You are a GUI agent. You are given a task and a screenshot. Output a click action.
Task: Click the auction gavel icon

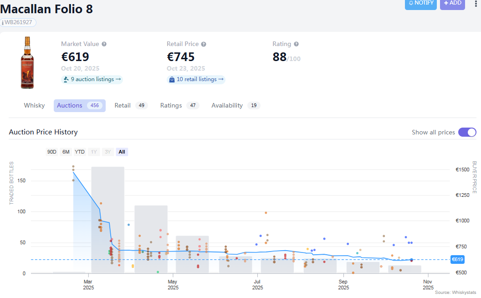coord(66,79)
